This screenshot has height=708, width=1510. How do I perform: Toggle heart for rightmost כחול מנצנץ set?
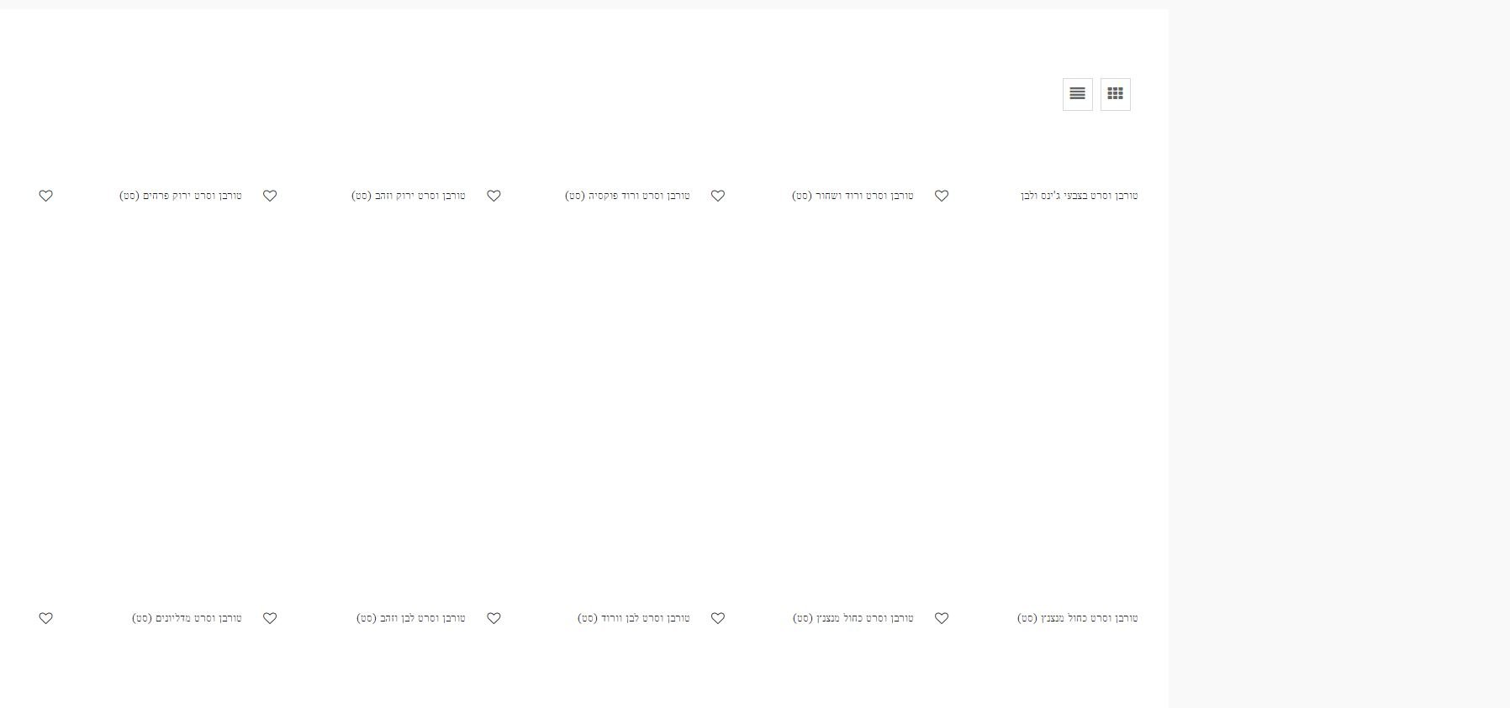[942, 618]
